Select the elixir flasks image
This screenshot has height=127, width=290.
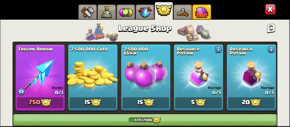click(145, 74)
